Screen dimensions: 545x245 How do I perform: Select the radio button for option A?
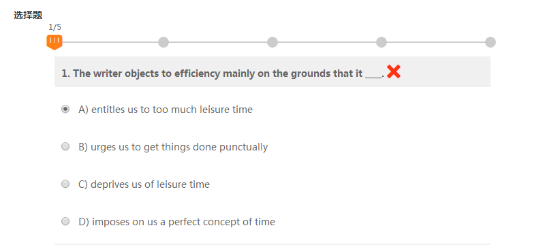[x=65, y=110]
